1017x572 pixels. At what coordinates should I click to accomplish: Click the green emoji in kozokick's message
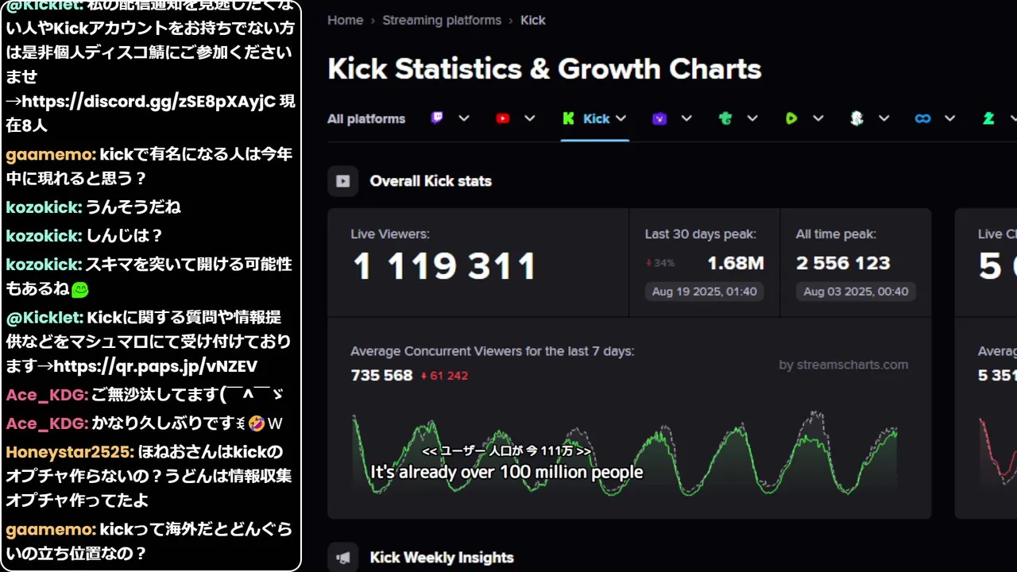79,291
